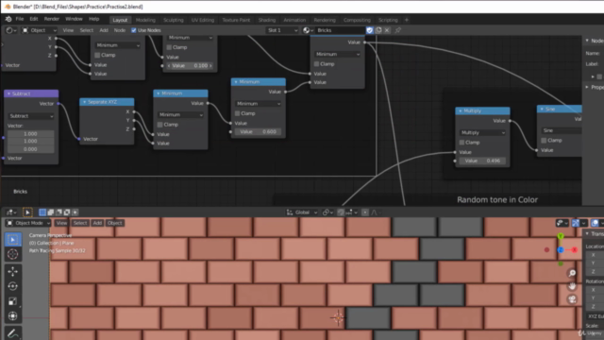Choose the extend selection mode icon

pos(50,212)
